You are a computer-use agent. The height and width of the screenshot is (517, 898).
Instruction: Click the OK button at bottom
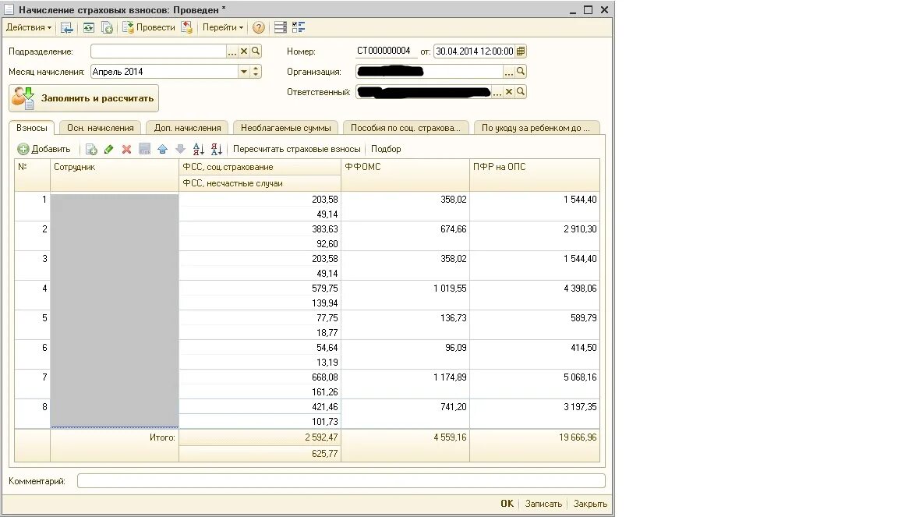[507, 504]
